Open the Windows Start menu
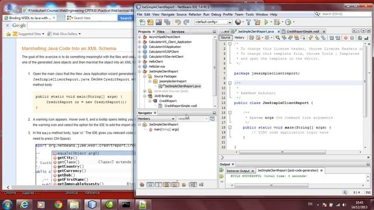Image resolution: width=374 pixels, height=210 pixels. coord(8,205)
